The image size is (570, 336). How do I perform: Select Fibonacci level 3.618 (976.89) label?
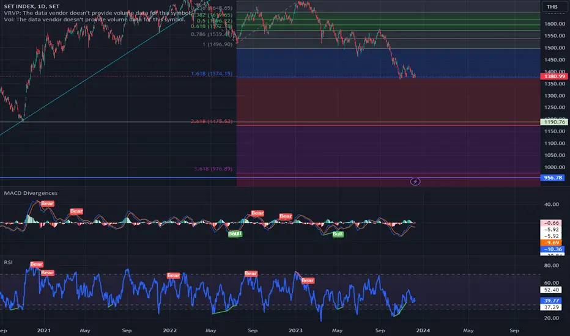[x=213, y=169]
